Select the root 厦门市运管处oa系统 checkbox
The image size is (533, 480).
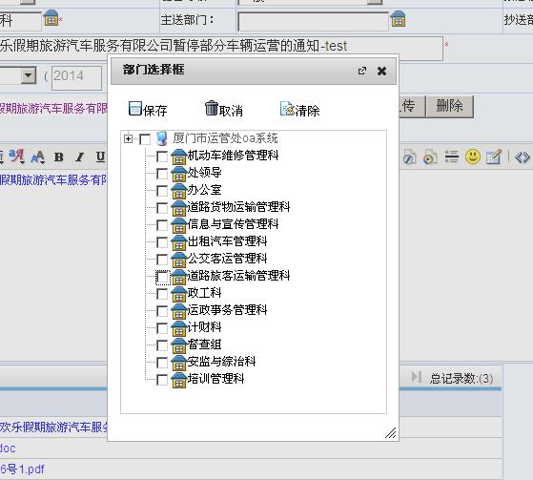pos(145,139)
